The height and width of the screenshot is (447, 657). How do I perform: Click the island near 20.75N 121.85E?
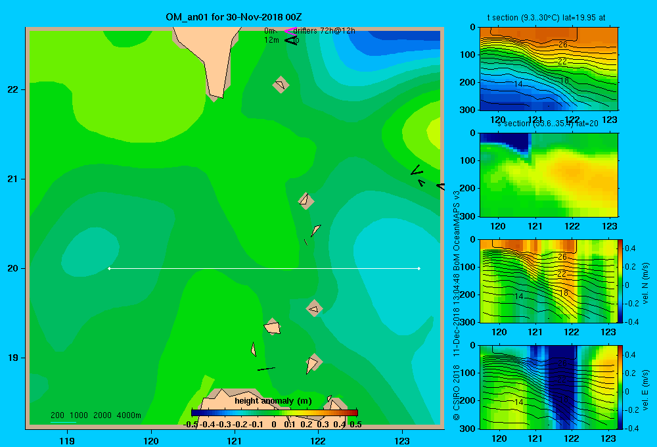(306, 201)
